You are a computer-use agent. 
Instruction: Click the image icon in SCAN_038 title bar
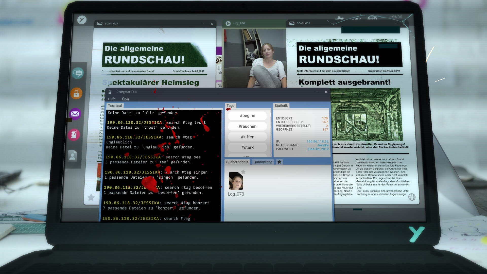coord(292,23)
